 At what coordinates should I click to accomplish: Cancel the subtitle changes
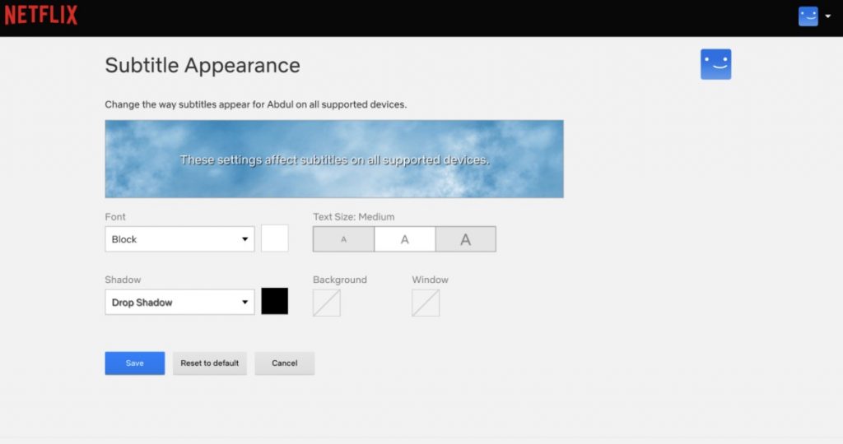coord(284,363)
